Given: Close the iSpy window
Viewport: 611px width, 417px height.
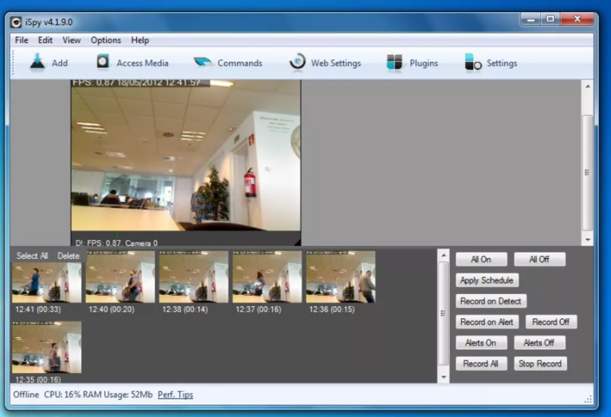Looking at the screenshot, I should point(577,19).
